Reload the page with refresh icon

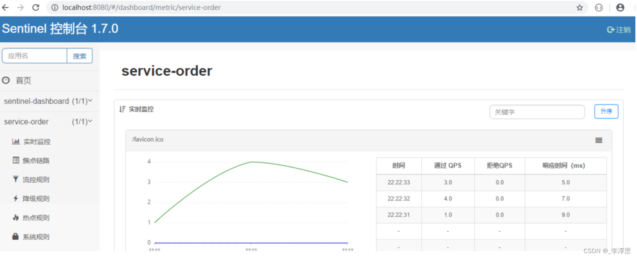pyautogui.click(x=36, y=7)
